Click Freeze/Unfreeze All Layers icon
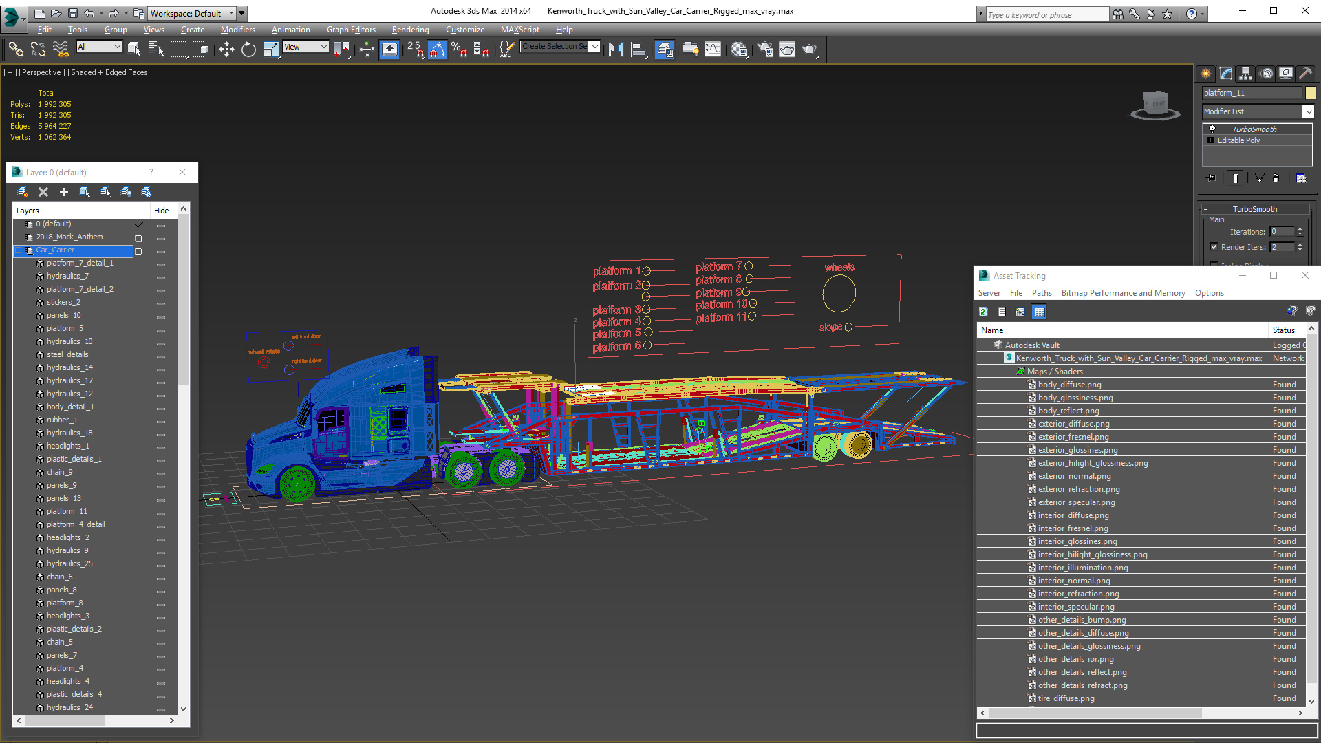Viewport: 1321px width, 743px height. click(147, 192)
